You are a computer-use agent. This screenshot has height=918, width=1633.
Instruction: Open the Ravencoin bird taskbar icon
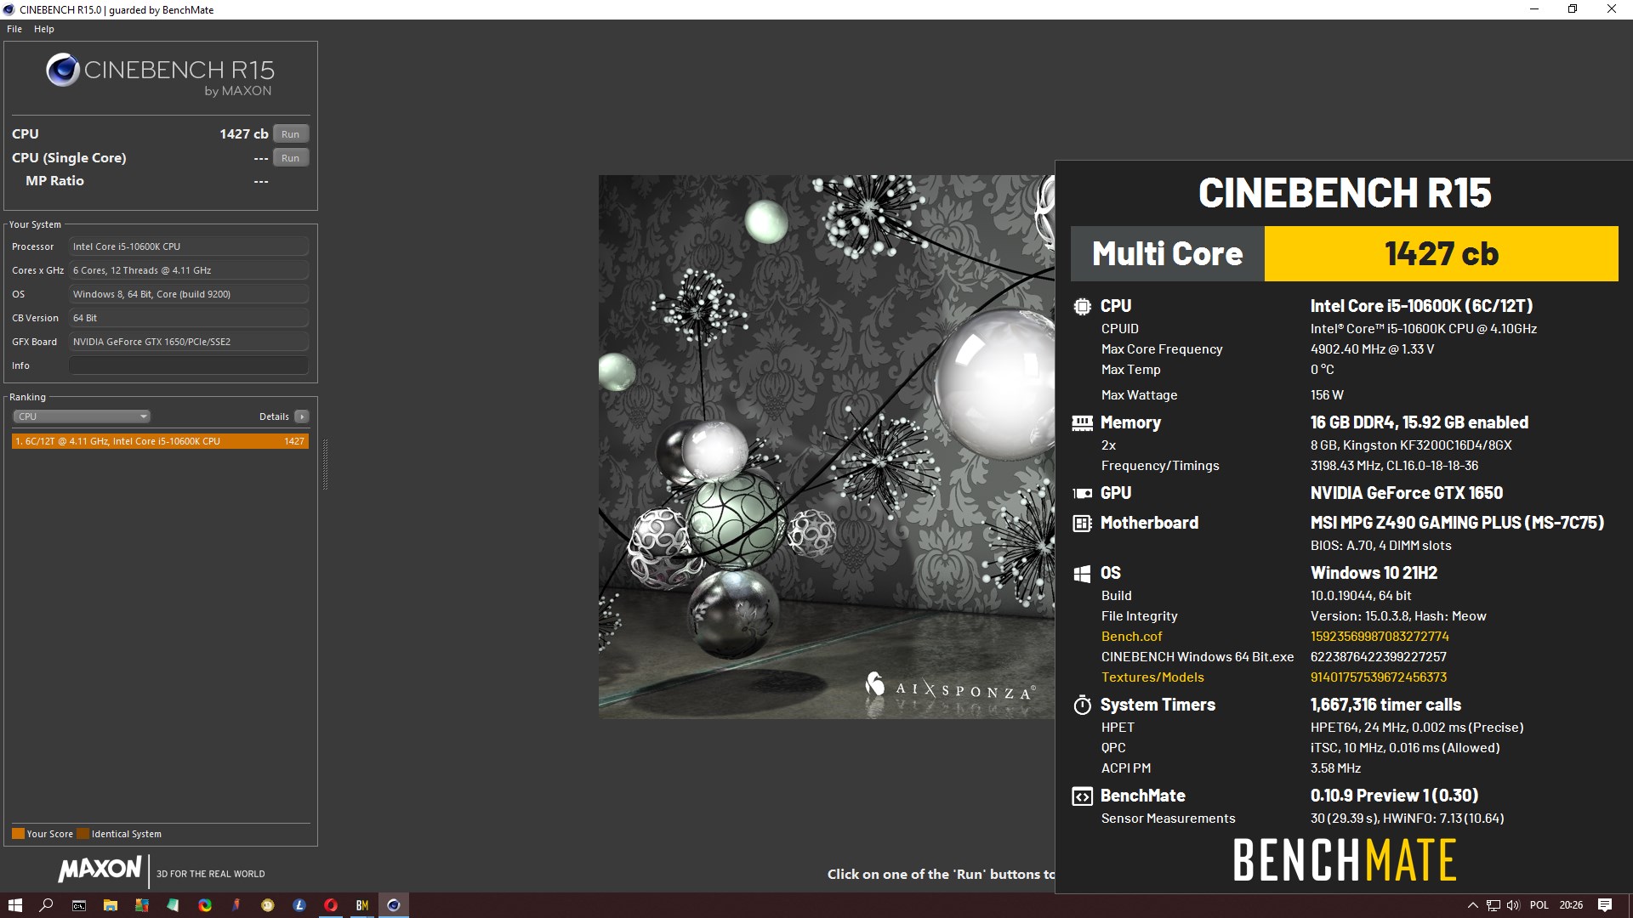tap(236, 905)
